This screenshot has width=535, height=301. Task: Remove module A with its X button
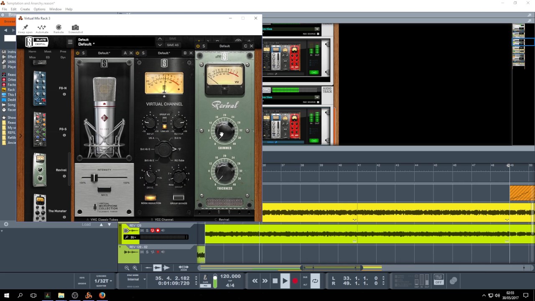pyautogui.click(x=131, y=53)
